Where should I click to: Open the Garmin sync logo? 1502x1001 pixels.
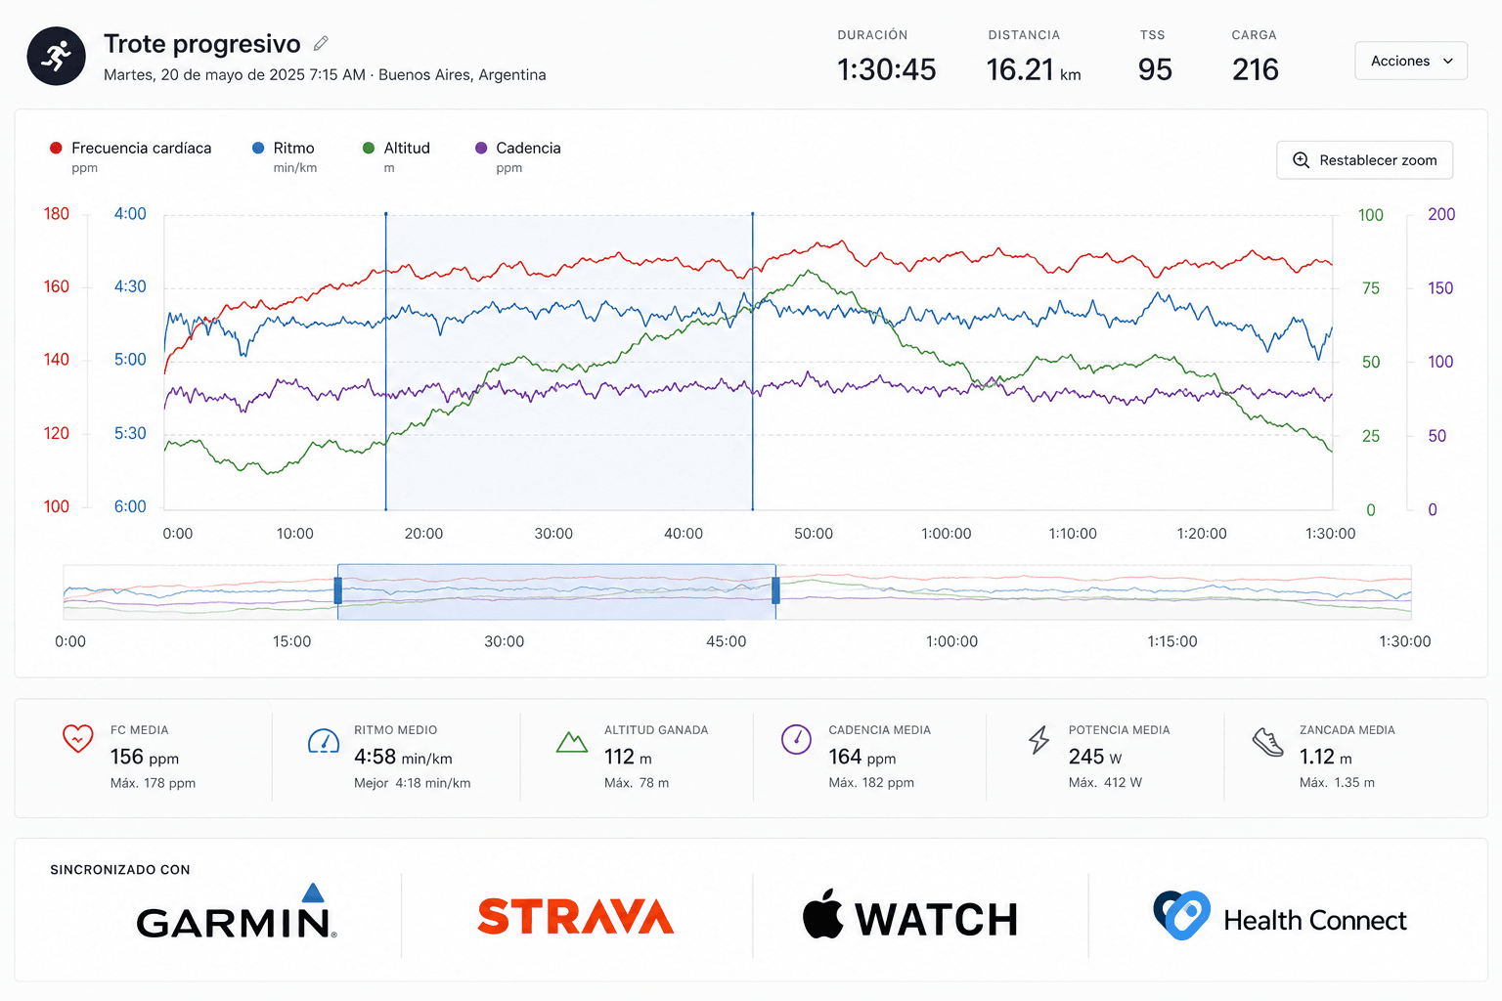pyautogui.click(x=237, y=911)
